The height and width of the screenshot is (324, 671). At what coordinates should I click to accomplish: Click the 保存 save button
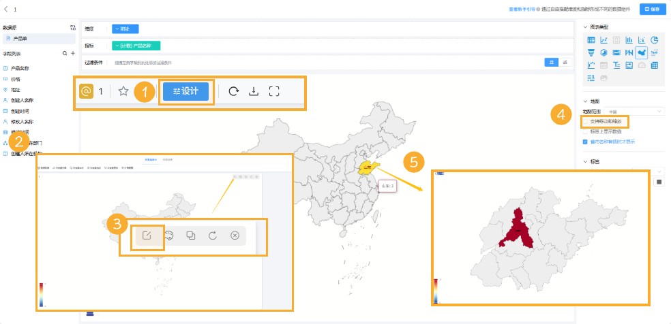click(653, 10)
